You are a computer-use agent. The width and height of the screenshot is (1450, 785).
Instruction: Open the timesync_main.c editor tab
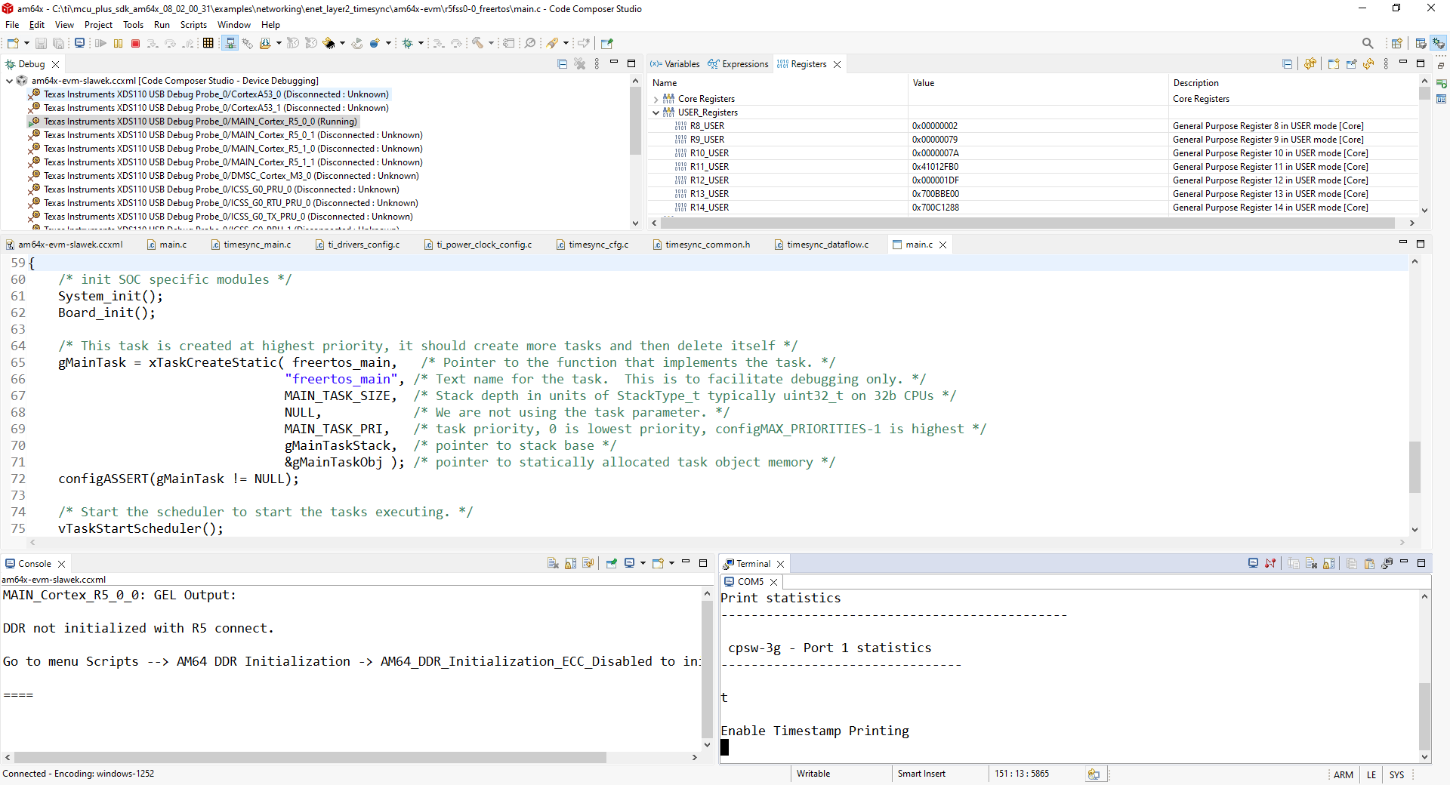click(251, 245)
